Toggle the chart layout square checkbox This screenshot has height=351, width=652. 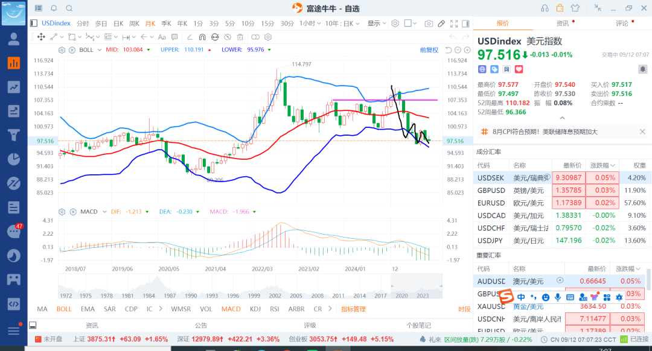point(408,24)
